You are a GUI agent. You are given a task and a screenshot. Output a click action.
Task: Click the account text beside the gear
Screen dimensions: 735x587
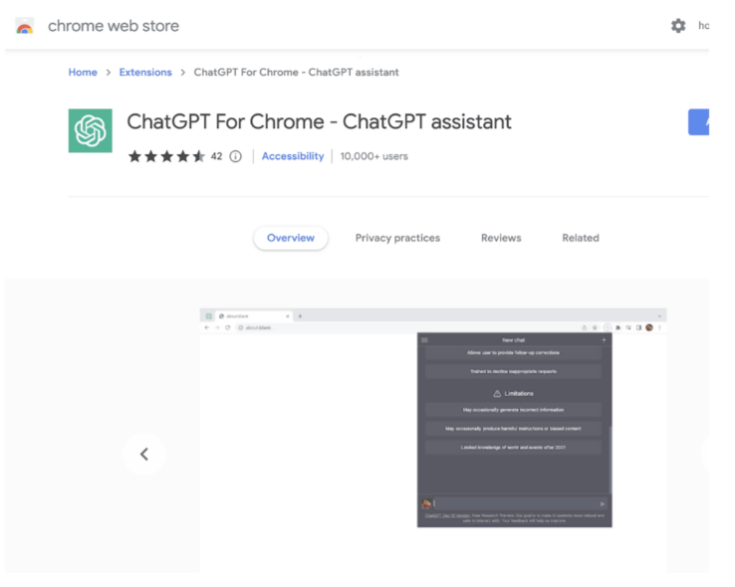pyautogui.click(x=703, y=26)
